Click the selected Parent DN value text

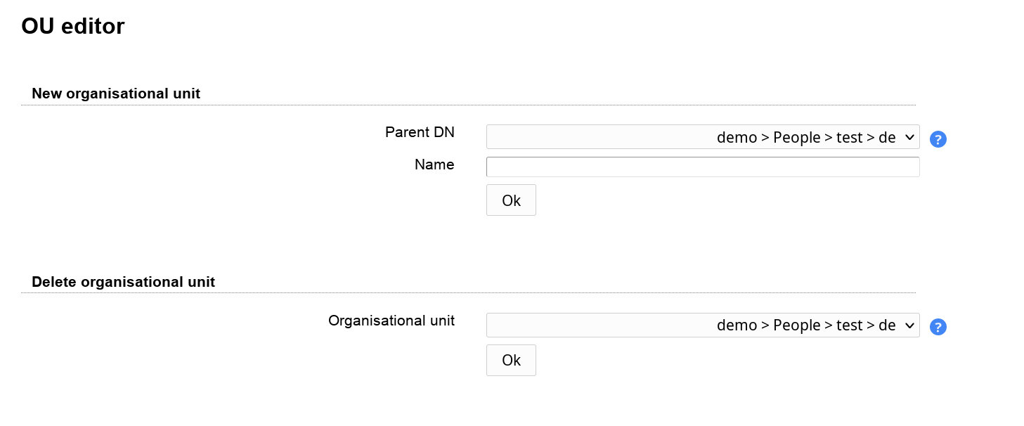coord(805,138)
